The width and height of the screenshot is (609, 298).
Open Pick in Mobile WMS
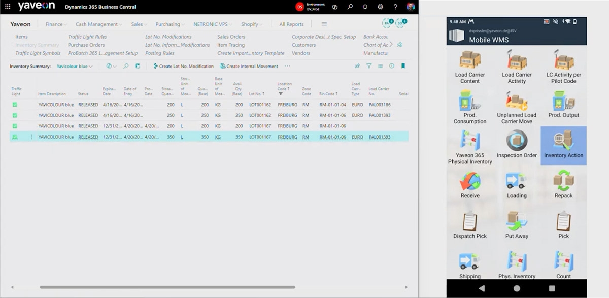[563, 225]
